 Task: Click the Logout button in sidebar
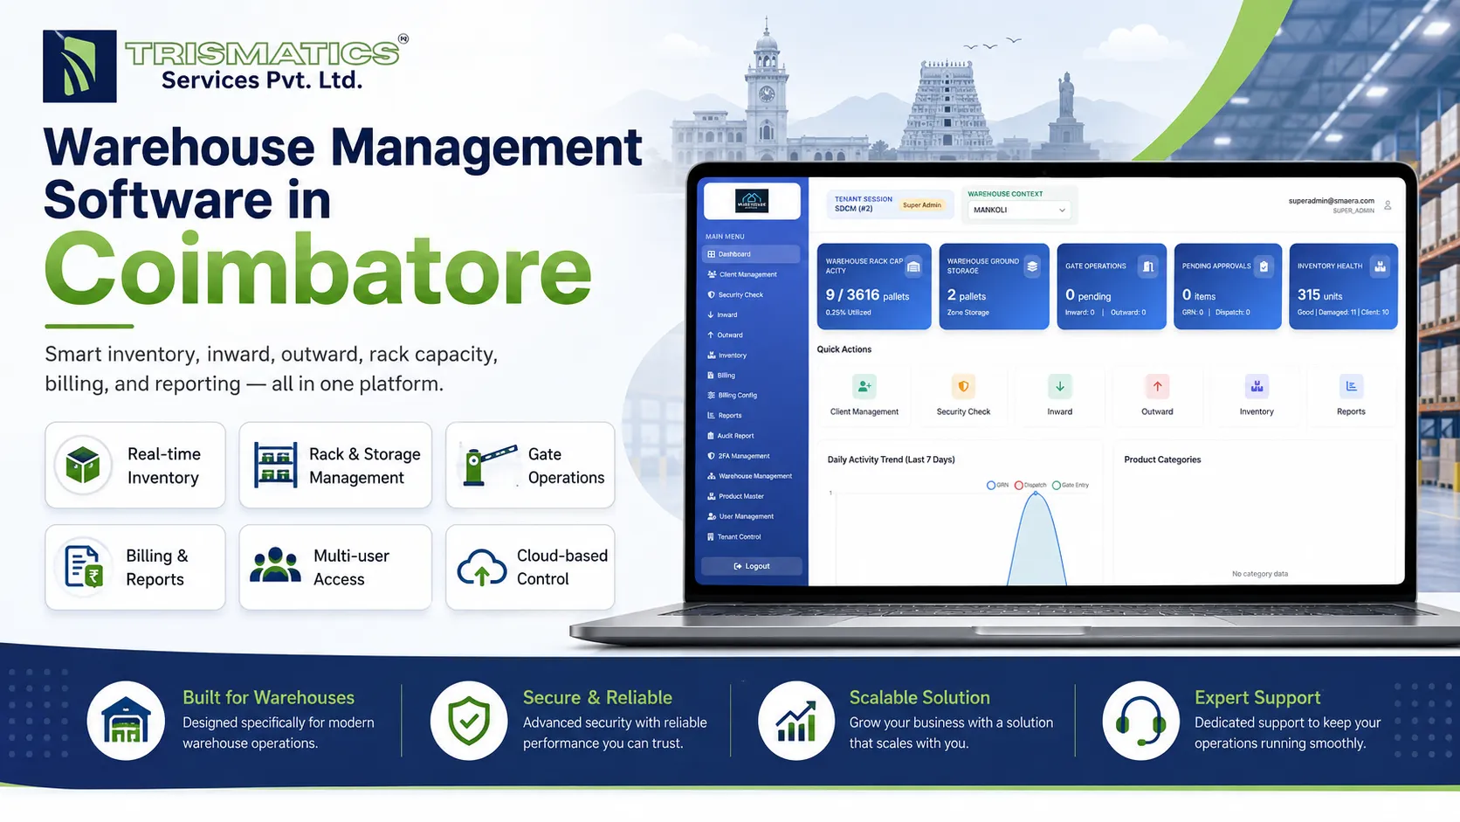click(751, 566)
